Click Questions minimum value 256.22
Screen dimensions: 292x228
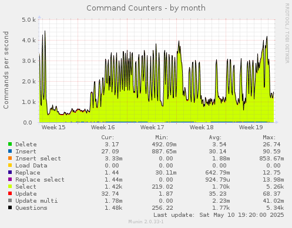click(162, 208)
